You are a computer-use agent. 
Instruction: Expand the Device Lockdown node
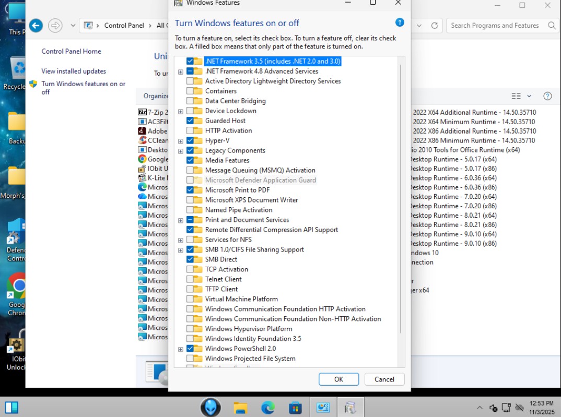pos(181,112)
